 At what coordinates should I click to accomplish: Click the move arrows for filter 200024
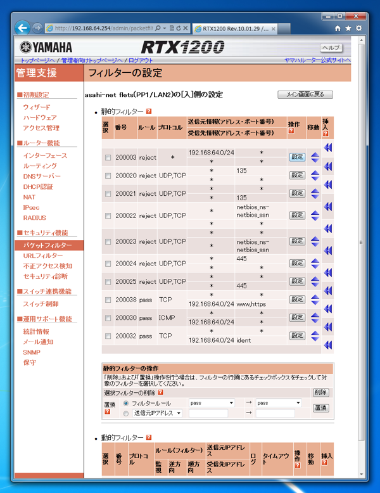[315, 263]
